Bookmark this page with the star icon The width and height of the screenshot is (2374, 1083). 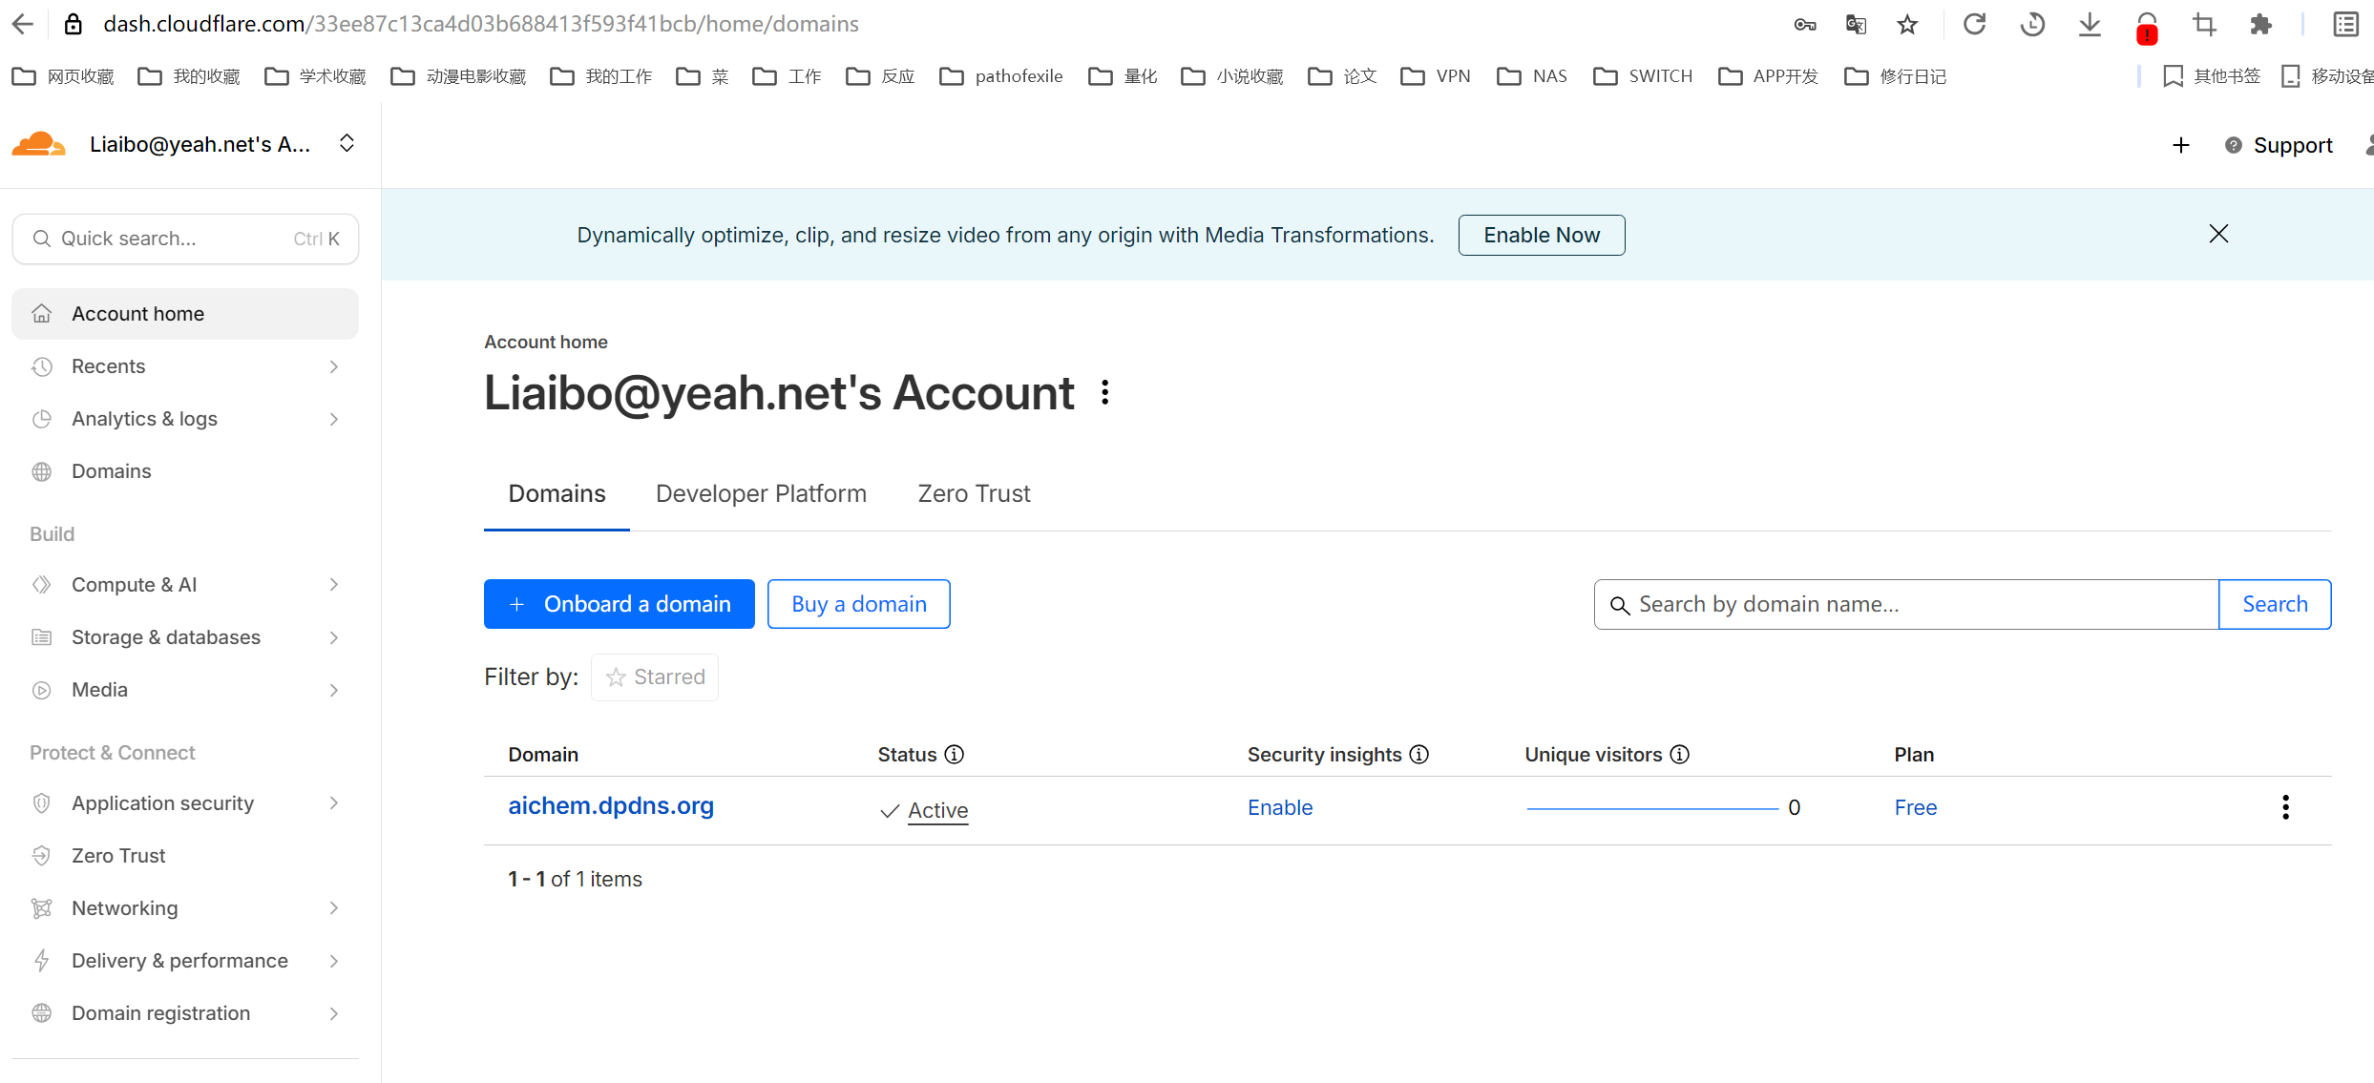click(x=1907, y=25)
